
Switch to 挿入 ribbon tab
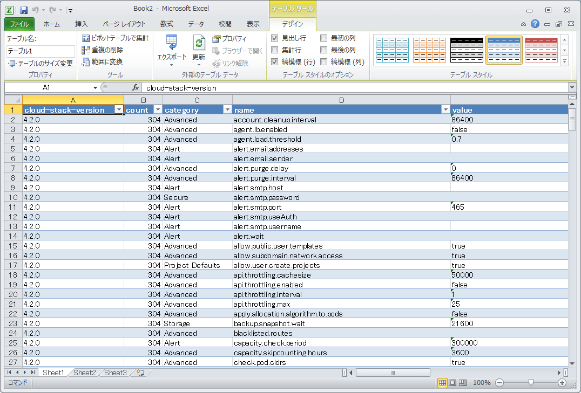pos(81,24)
